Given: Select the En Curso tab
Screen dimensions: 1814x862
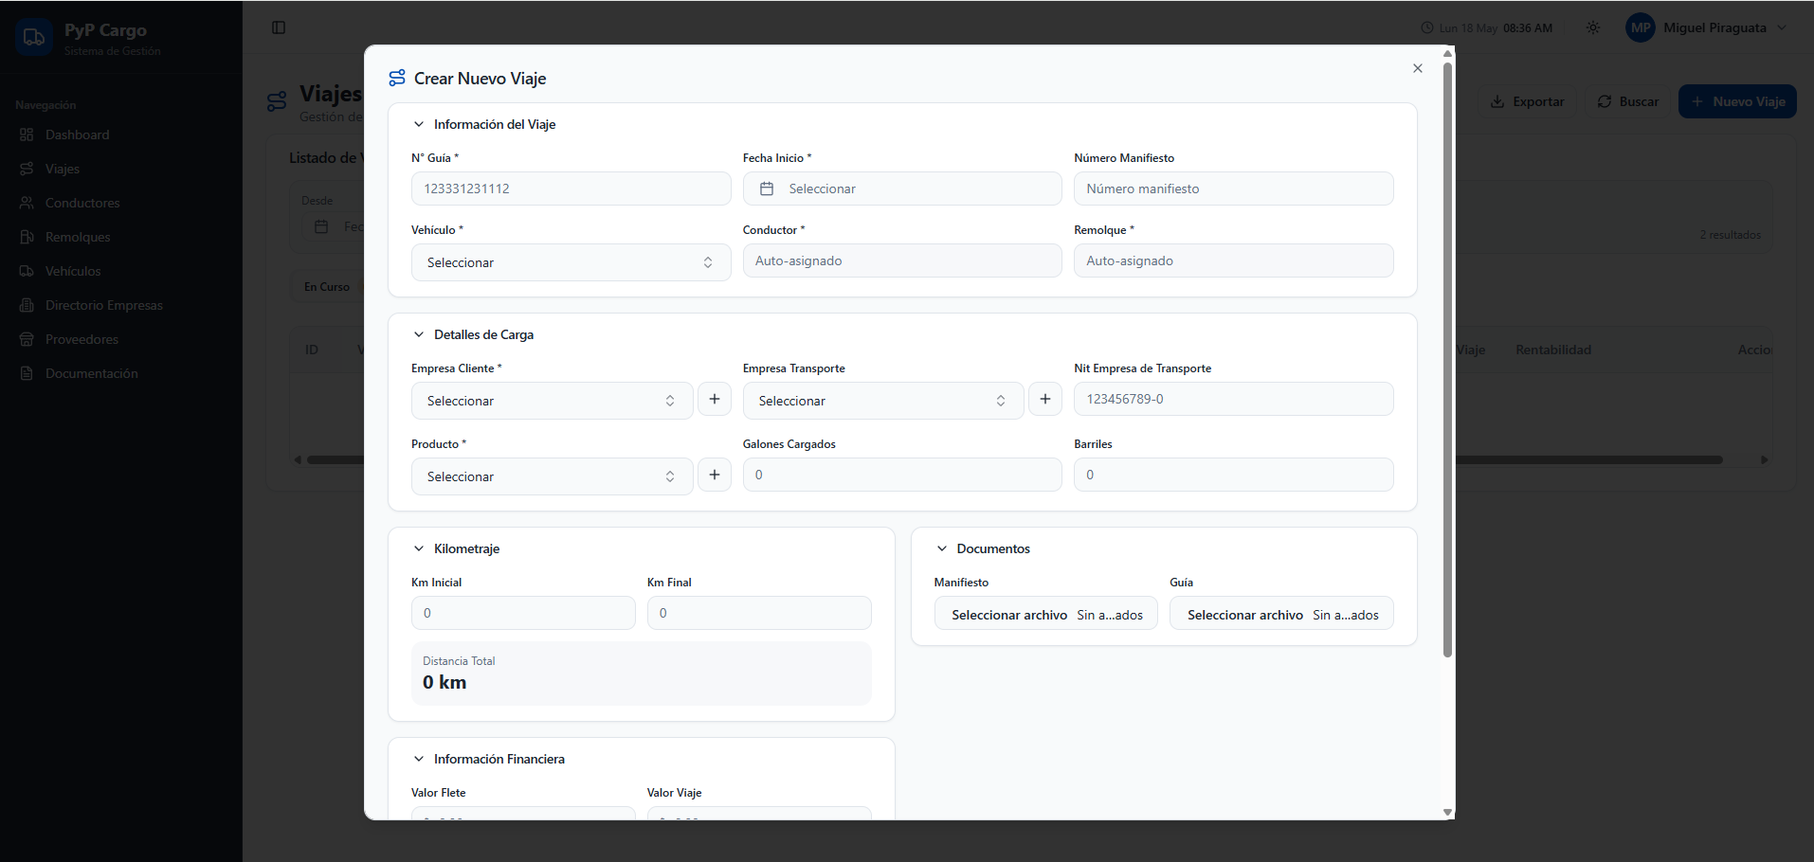Looking at the screenshot, I should (327, 287).
